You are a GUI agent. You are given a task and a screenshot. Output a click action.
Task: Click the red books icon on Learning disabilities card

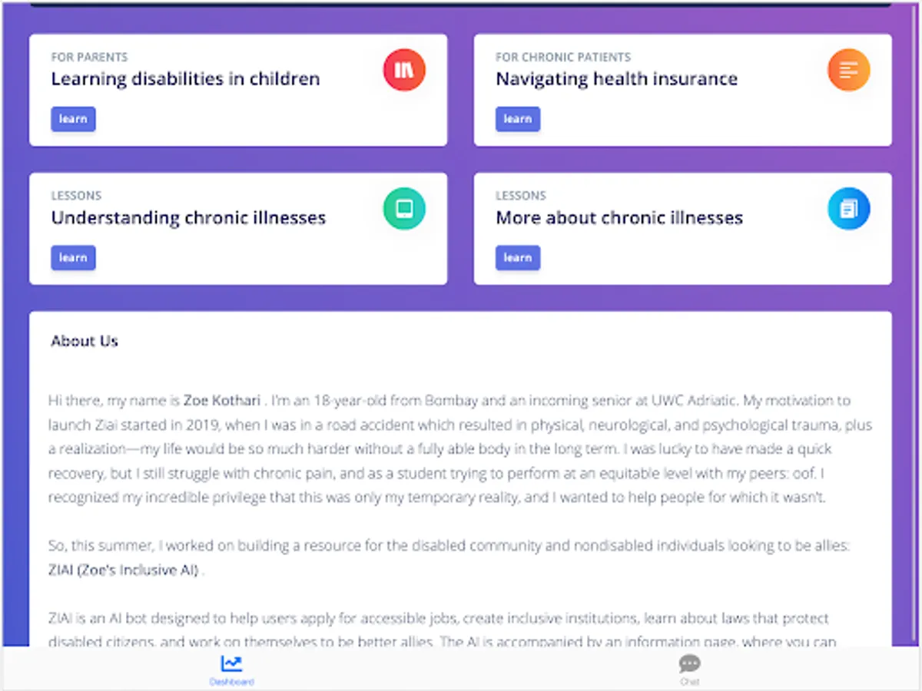404,70
